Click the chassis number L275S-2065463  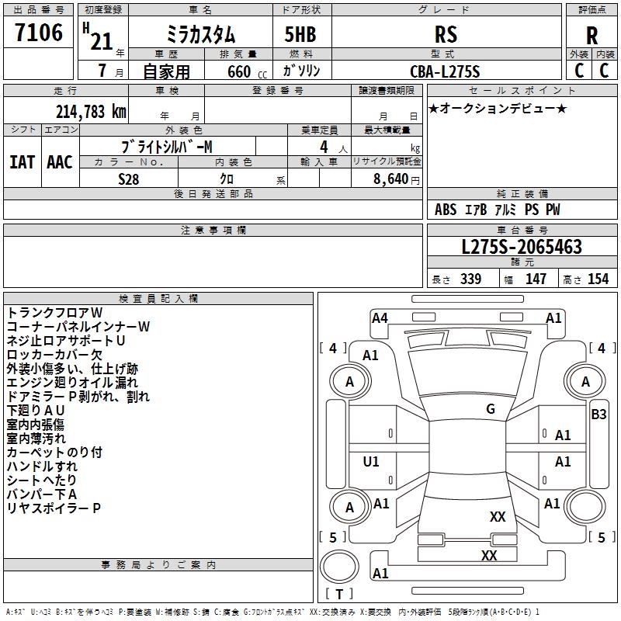521,248
